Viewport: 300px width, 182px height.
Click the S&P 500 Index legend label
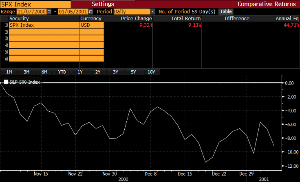[24, 82]
